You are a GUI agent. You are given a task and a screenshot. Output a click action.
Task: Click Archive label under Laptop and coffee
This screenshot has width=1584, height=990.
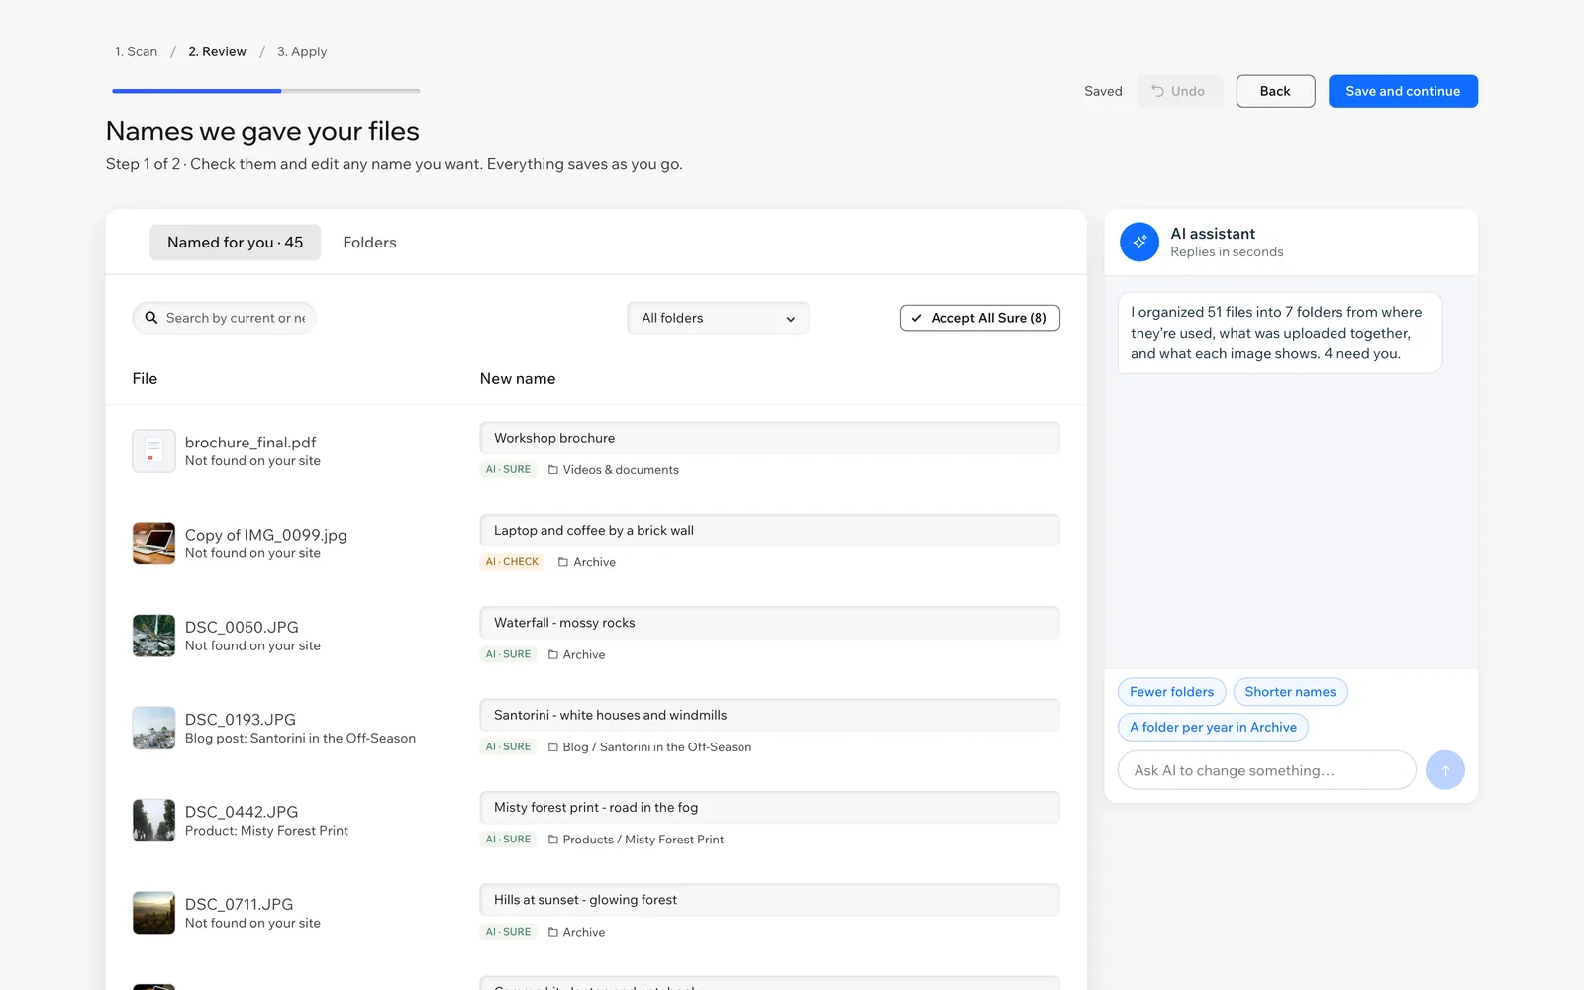[594, 562]
